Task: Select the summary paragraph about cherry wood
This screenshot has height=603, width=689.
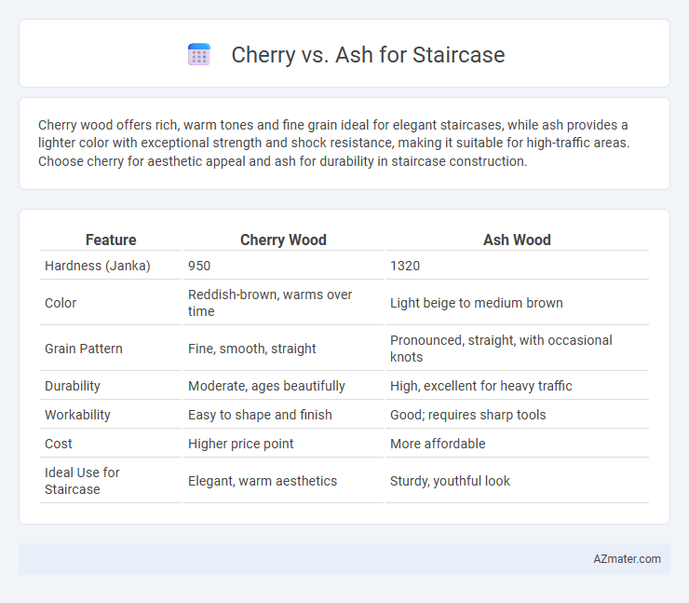Action: pyautogui.click(x=334, y=143)
